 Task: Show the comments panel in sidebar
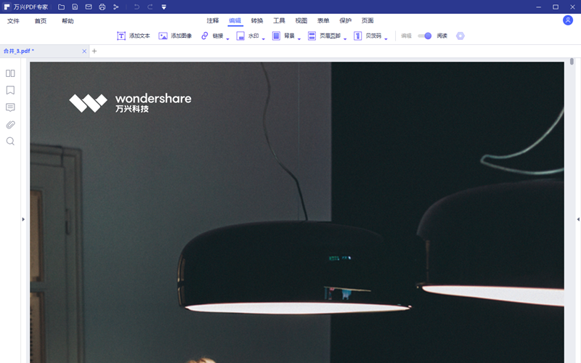(10, 107)
